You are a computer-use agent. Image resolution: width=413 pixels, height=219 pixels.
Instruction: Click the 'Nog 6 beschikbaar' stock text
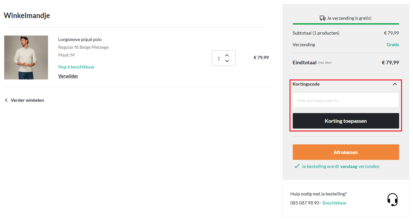[76, 67]
